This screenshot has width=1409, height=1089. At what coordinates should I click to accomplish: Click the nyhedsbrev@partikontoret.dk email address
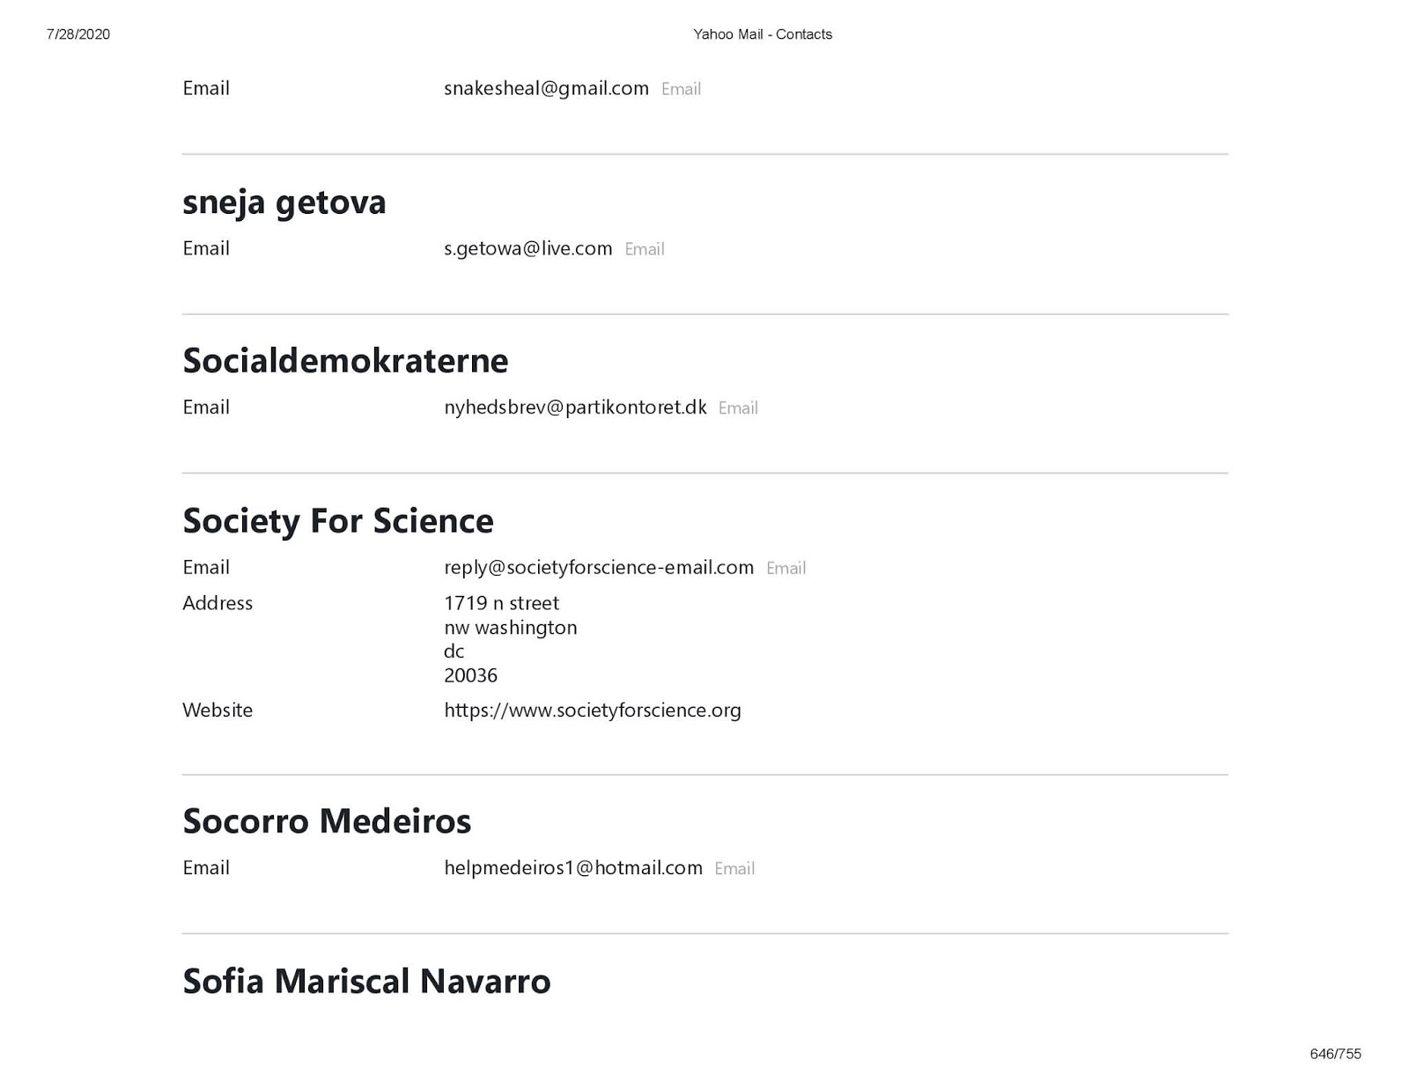pyautogui.click(x=575, y=407)
